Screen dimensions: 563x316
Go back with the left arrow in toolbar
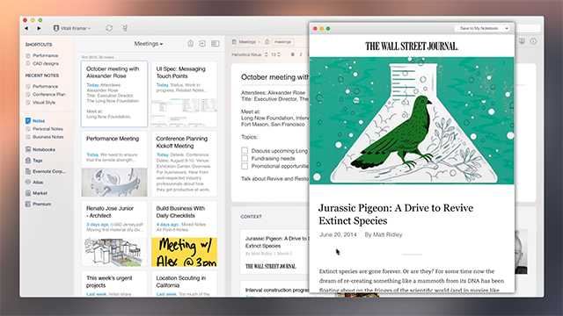26,28
